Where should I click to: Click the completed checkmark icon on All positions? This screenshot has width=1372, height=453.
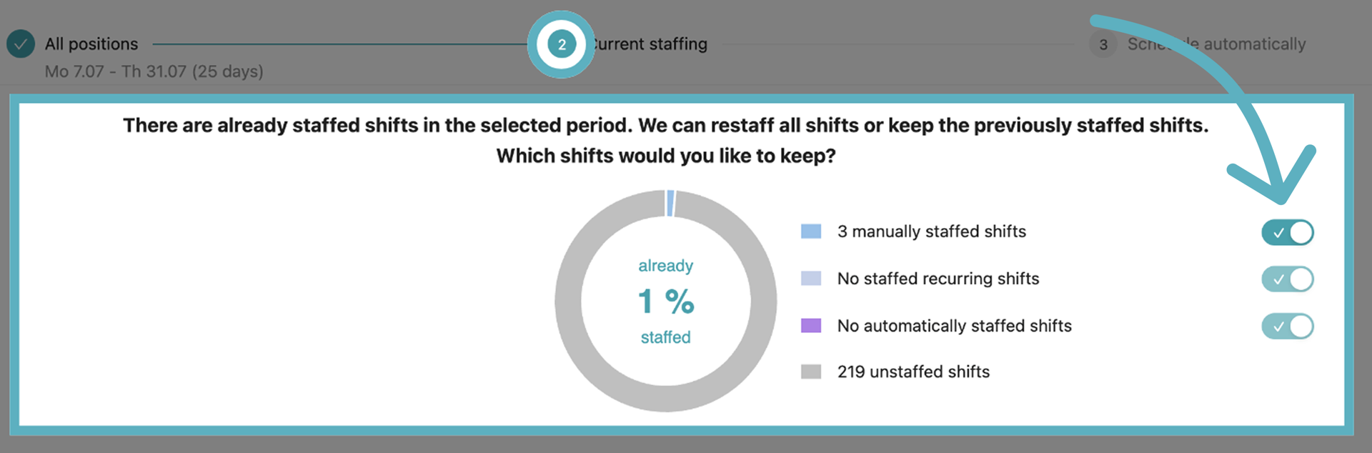pyautogui.click(x=20, y=44)
